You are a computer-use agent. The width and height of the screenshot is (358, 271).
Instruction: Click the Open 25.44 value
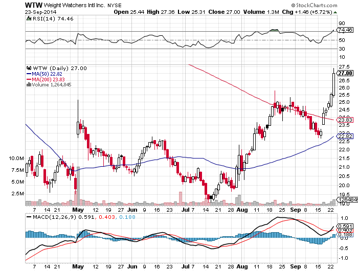coord(129,12)
